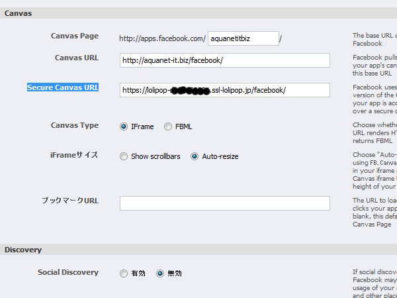Click the Canvas Page field label
This screenshot has width=397, height=298.
pos(75,36)
